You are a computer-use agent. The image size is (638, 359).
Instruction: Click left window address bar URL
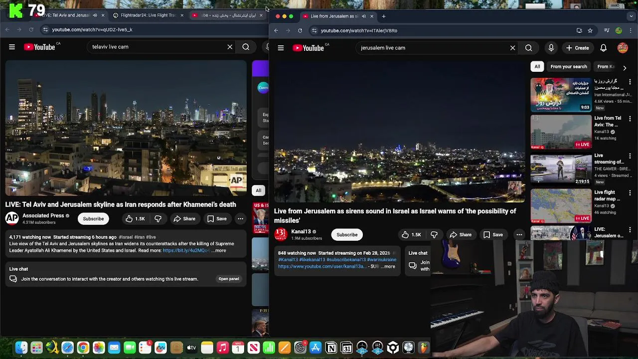(x=92, y=29)
